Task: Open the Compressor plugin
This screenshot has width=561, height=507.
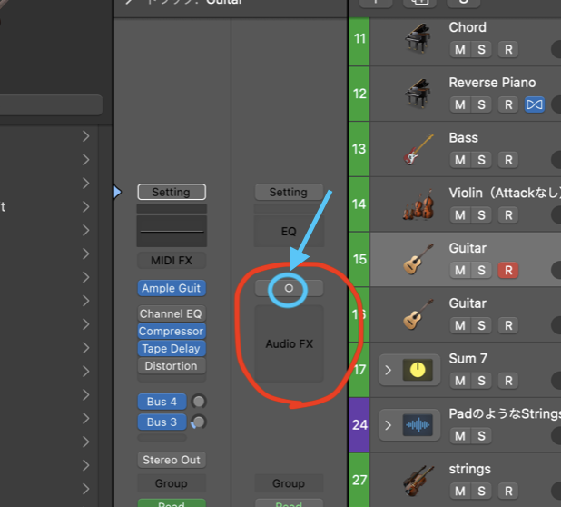Action: [x=172, y=332]
